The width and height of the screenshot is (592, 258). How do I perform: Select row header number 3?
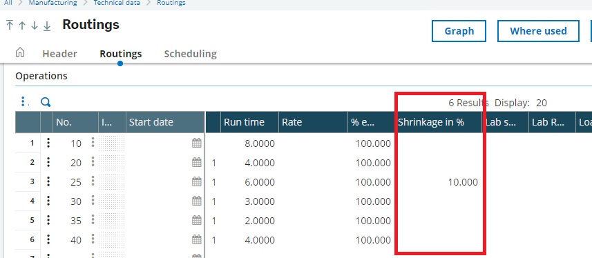pyautogui.click(x=27, y=181)
